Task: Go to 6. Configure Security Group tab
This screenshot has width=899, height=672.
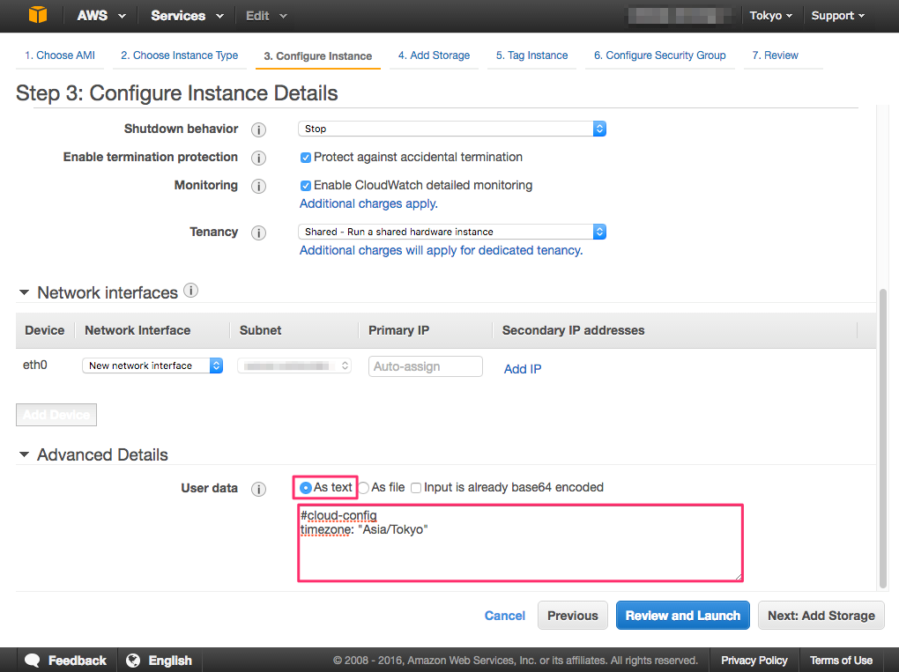Action: (660, 55)
